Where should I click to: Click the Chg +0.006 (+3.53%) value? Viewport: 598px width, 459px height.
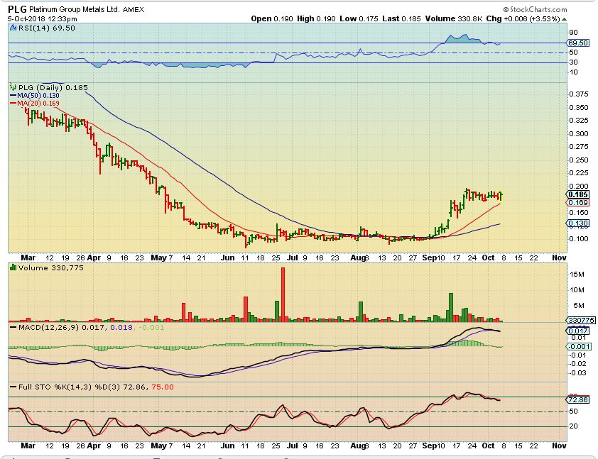click(523, 18)
